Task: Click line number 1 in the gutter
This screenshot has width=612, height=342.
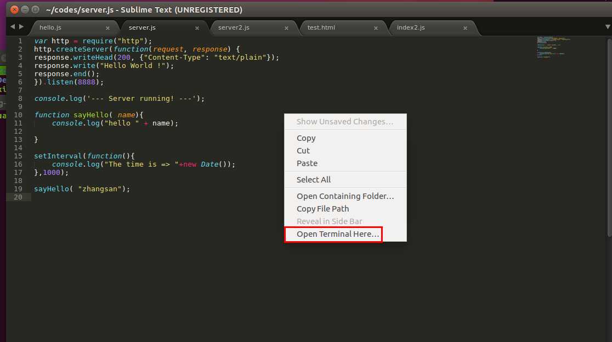Action: tap(20, 41)
